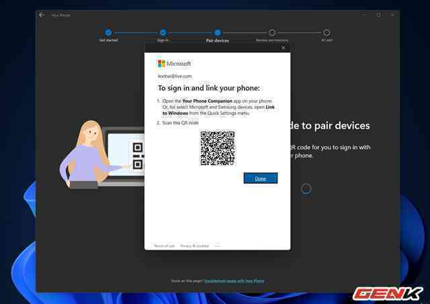Click the 'Your Phone Companion' bold text
The image size is (430, 304).
[x=207, y=101]
